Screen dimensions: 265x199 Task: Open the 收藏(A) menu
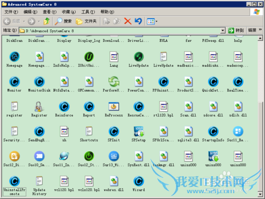pyautogui.click(x=69, y=12)
